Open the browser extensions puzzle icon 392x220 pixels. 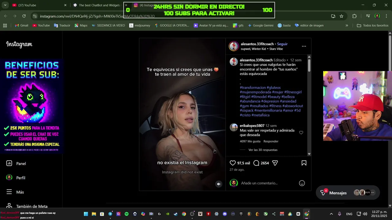pos(354,16)
